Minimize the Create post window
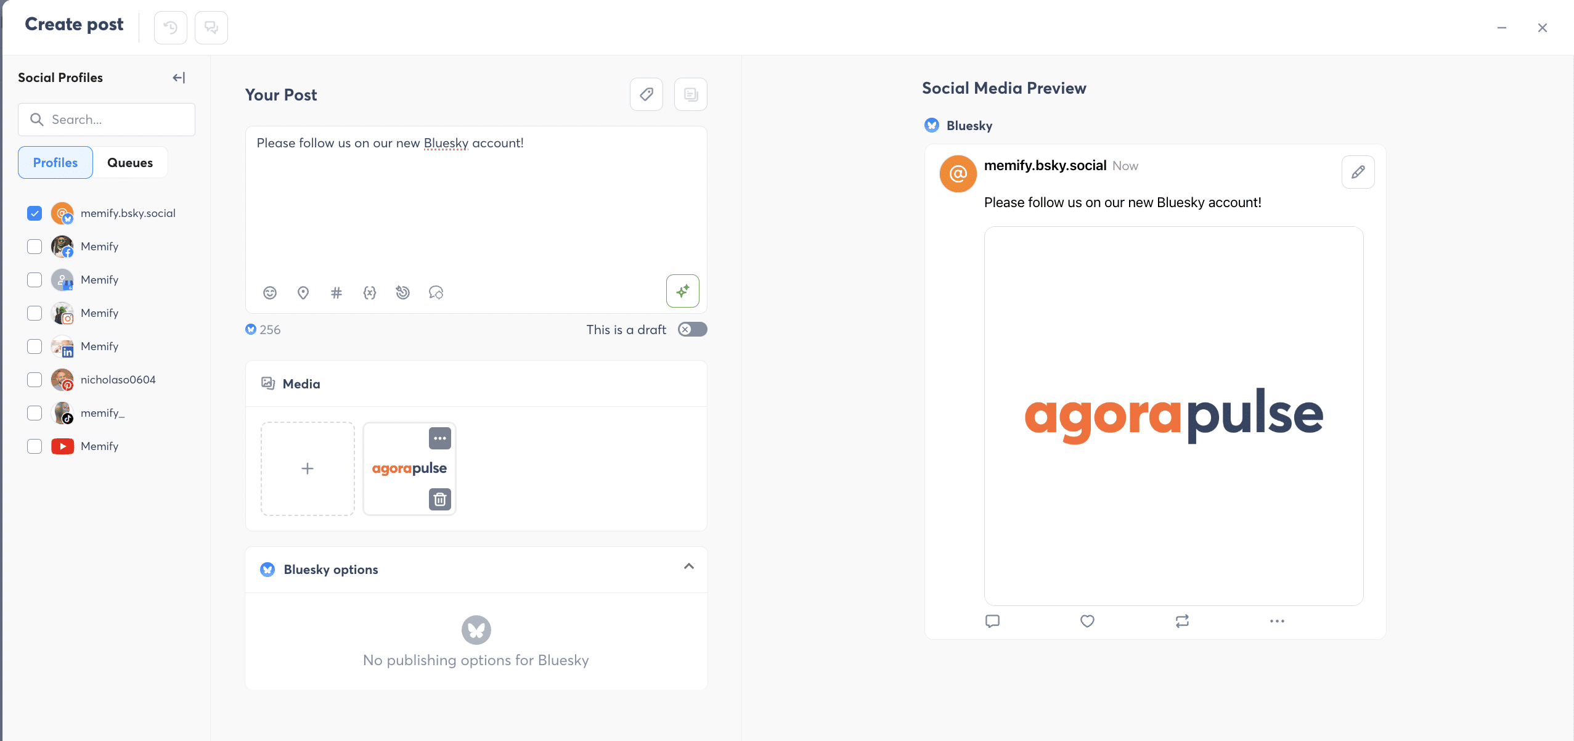The height and width of the screenshot is (741, 1574). [1502, 28]
